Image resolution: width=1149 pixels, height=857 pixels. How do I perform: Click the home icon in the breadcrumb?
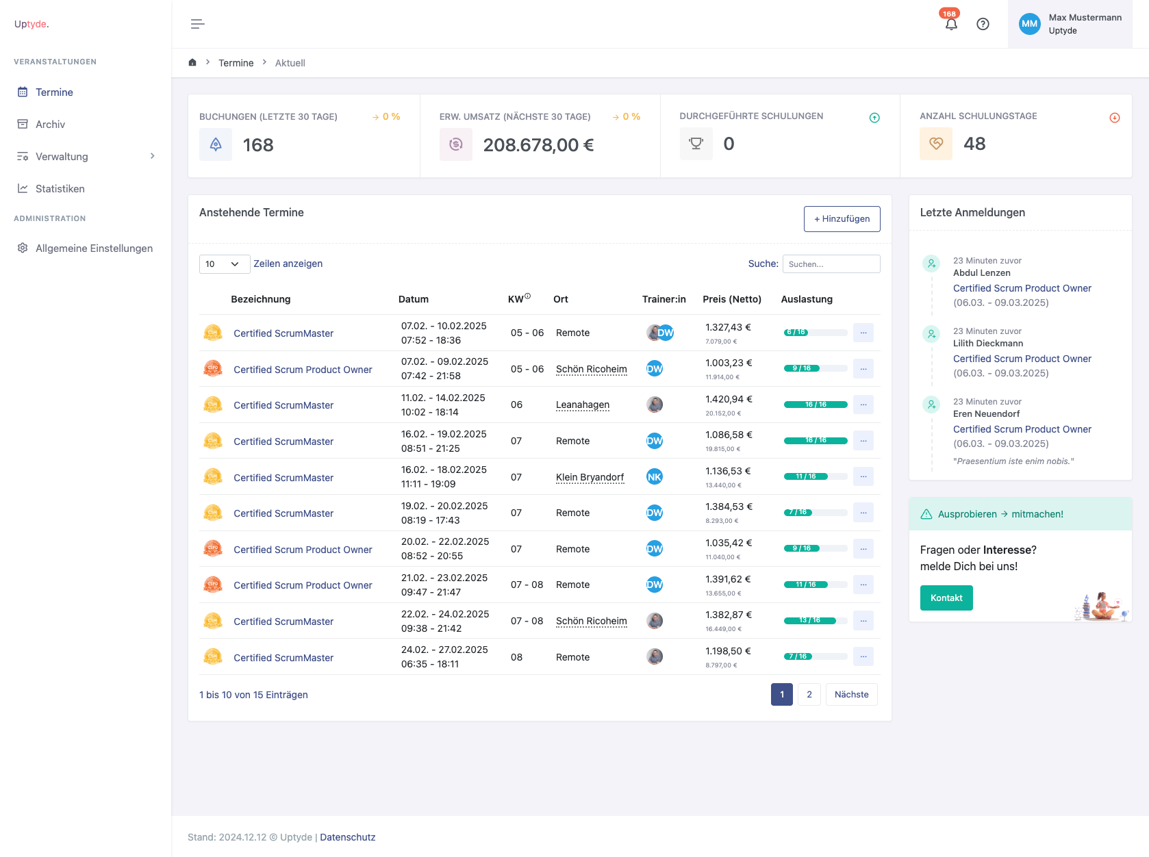192,63
